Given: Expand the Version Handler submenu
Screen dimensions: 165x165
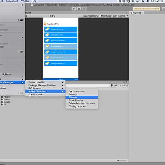Looking at the screenshot, I should (x=45, y=82).
